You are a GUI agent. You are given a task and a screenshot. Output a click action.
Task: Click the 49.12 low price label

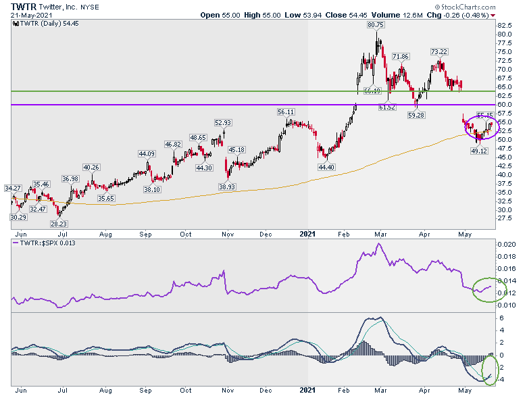click(x=479, y=151)
